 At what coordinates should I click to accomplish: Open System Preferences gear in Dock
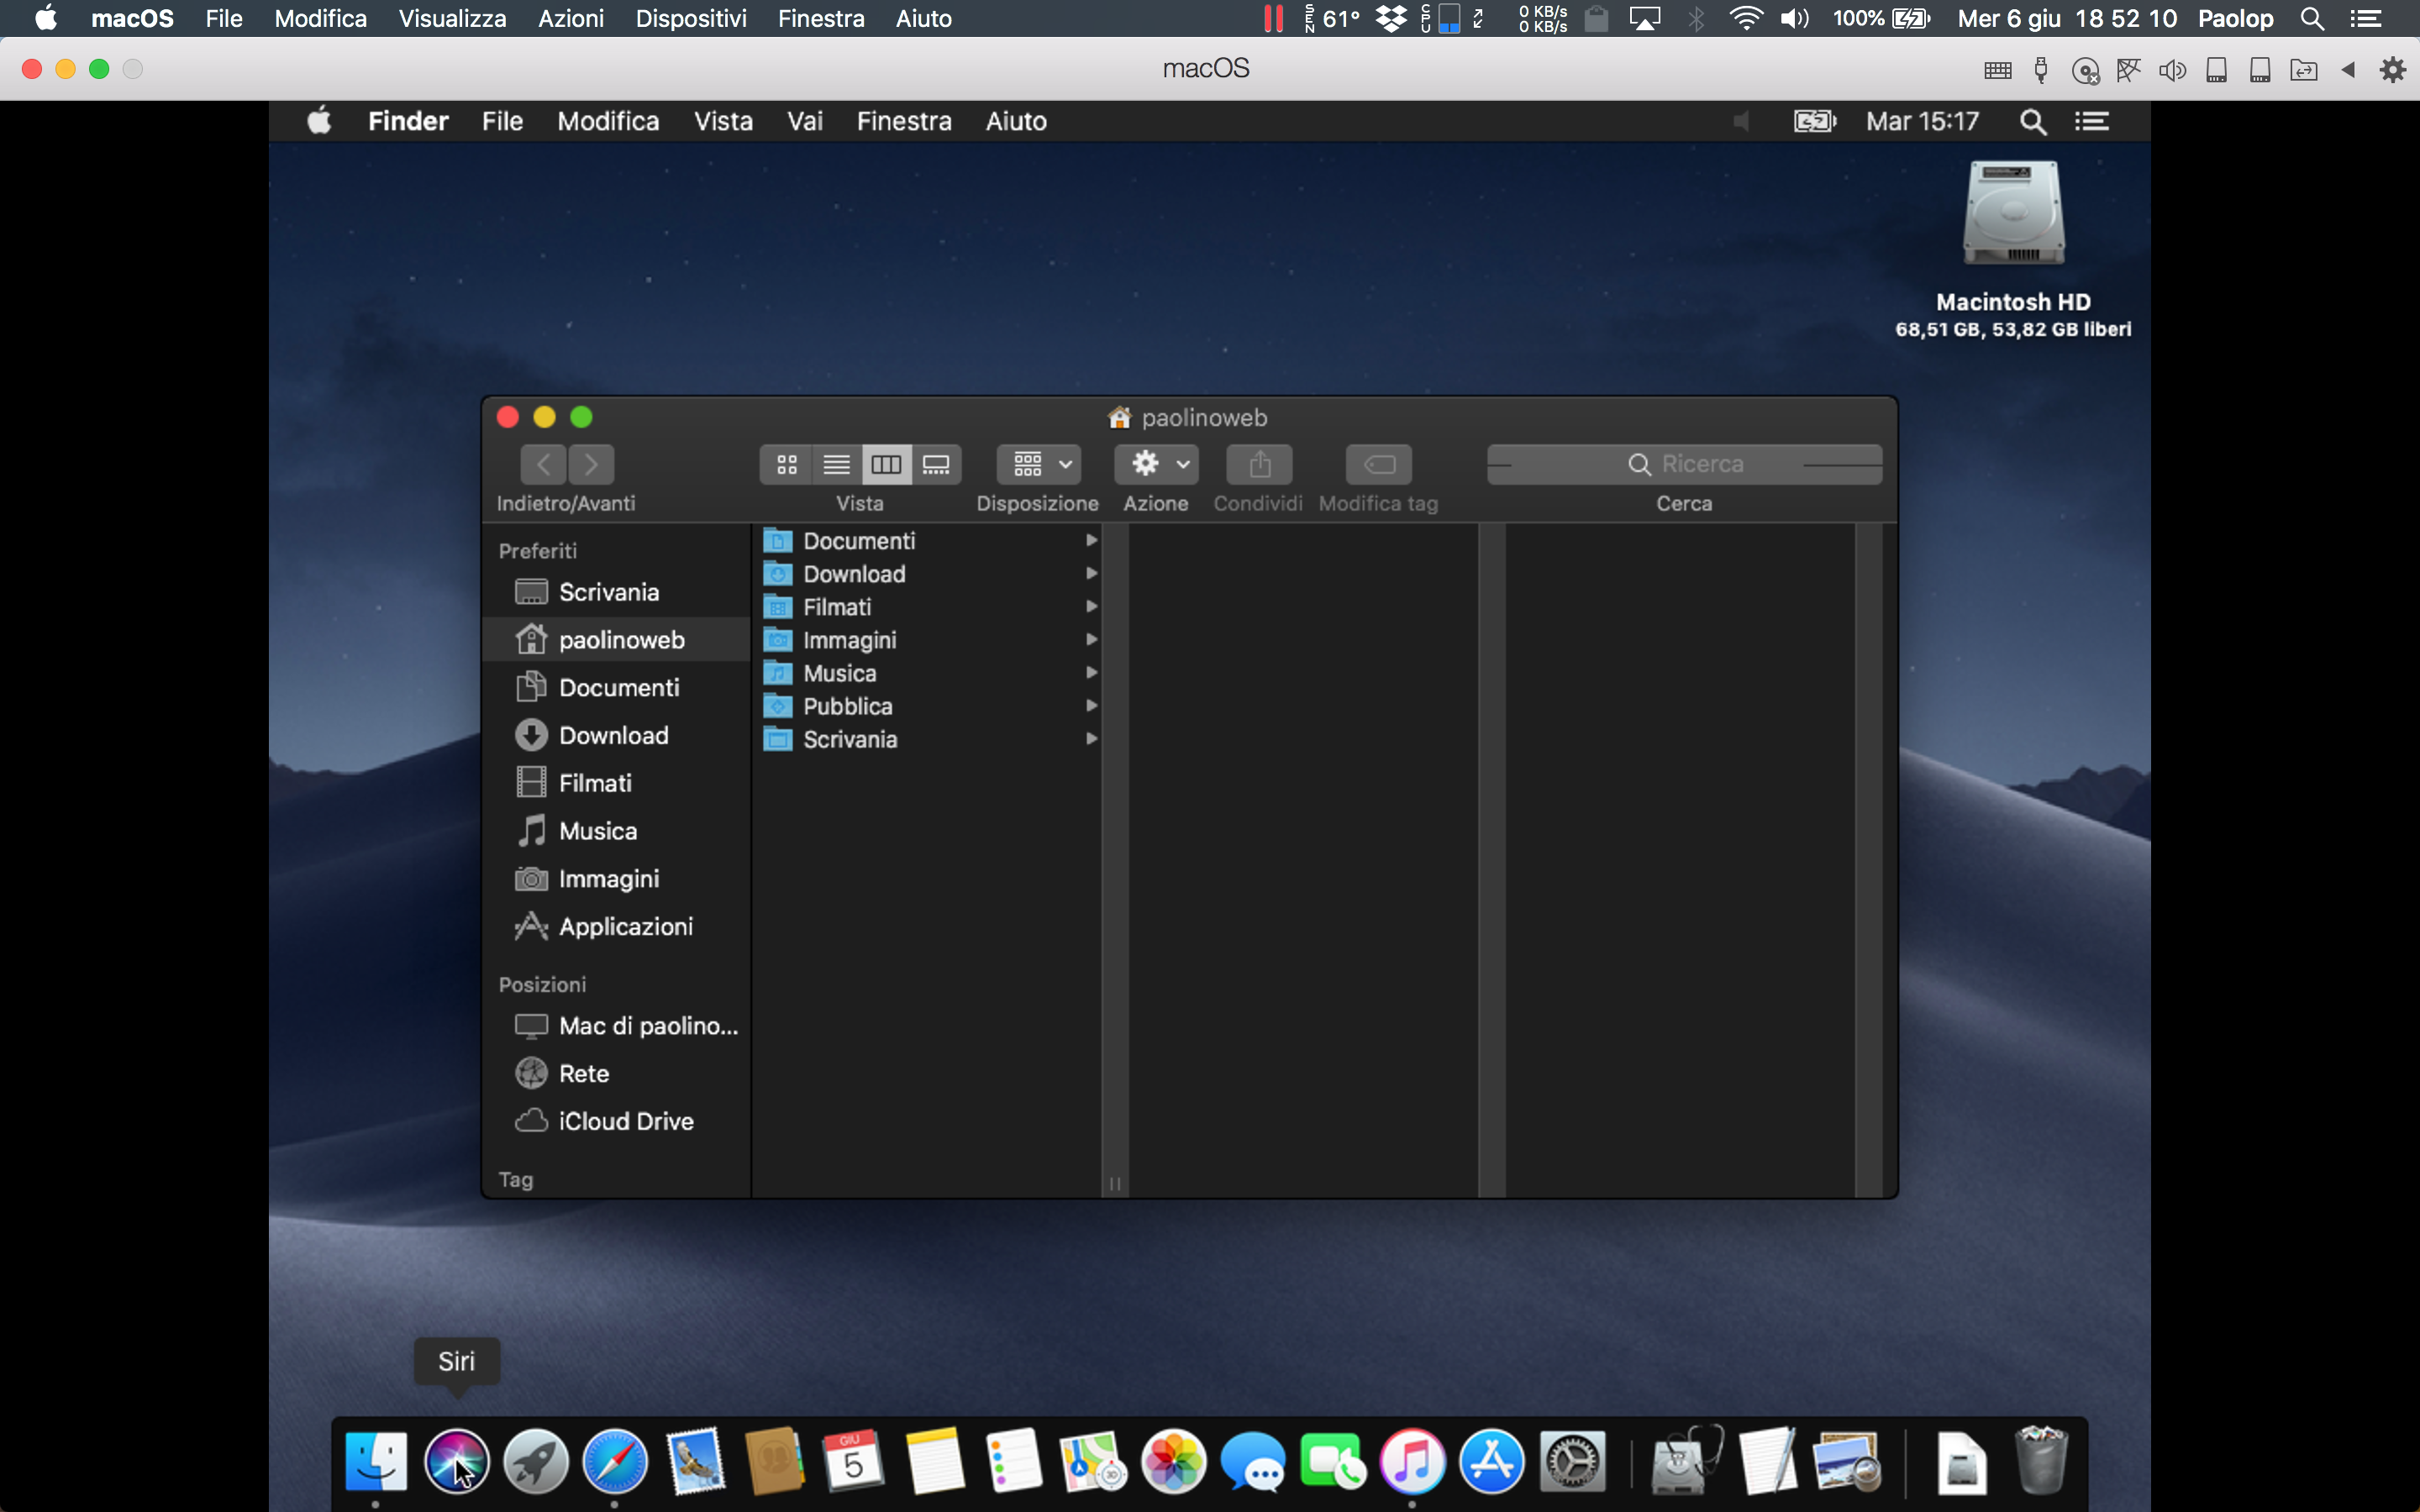[x=1571, y=1462]
